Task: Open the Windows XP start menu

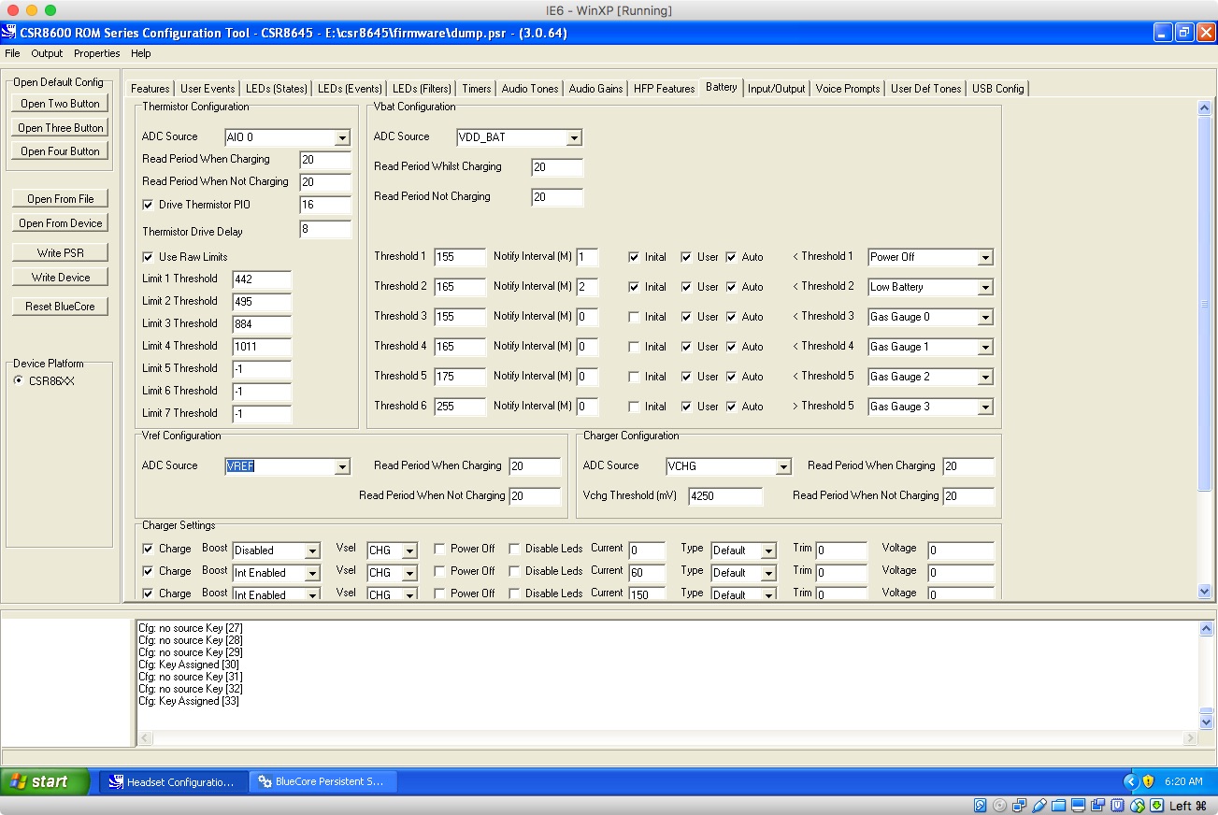Action: (45, 781)
